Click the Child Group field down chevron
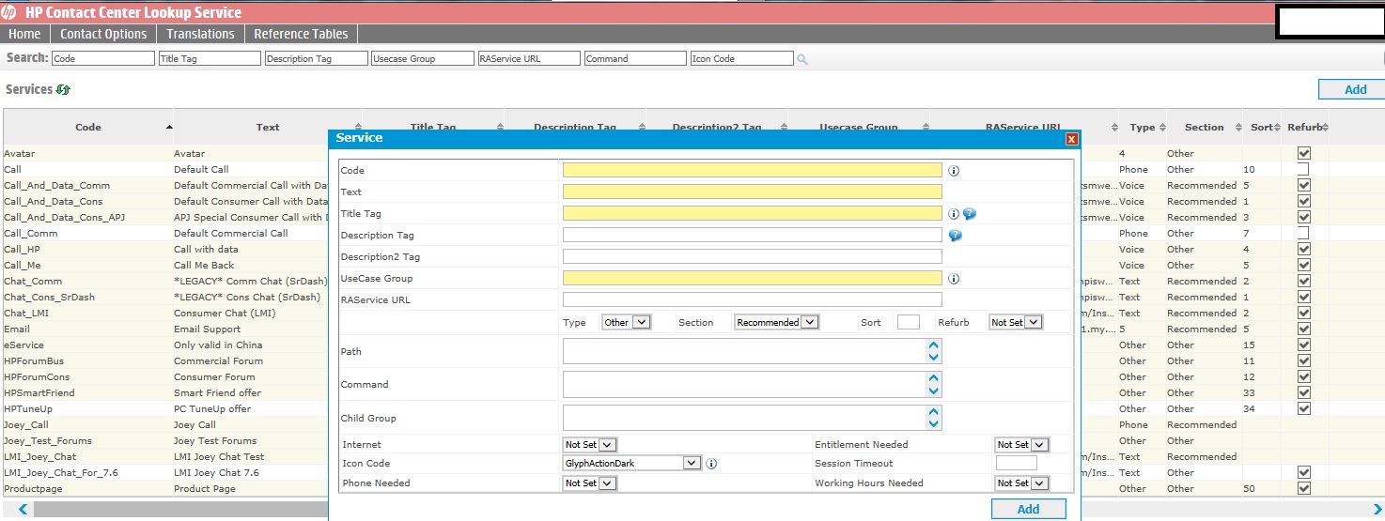Image resolution: width=1385 pixels, height=521 pixels. point(933,424)
